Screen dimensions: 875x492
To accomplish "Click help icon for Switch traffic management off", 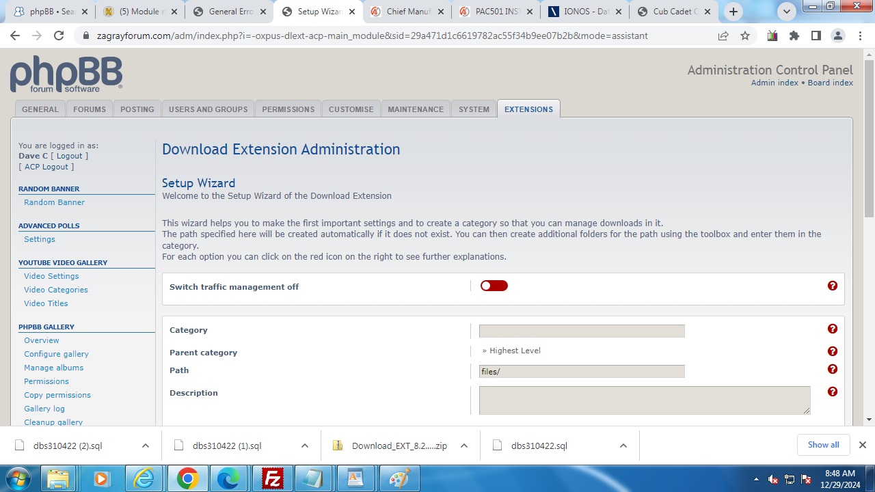I will click(x=832, y=286).
